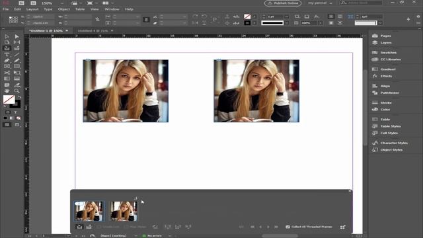423x238 pixels.
Task: Click the Fill color box in toolbox
Action: (9, 100)
